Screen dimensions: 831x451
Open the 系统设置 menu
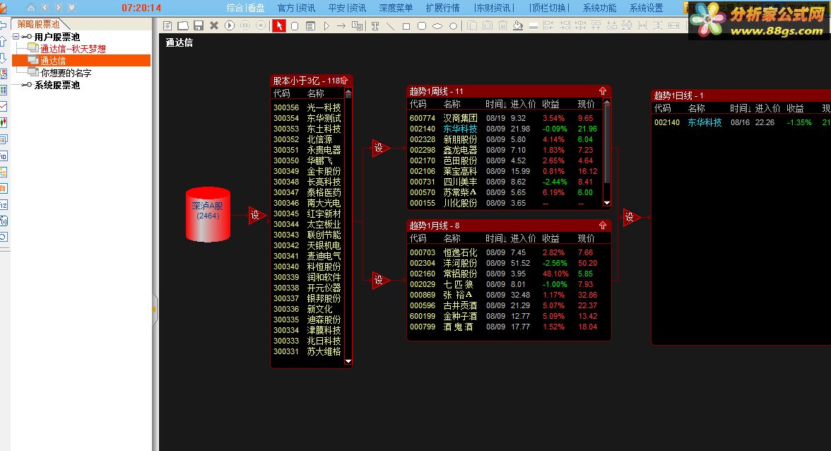[646, 8]
